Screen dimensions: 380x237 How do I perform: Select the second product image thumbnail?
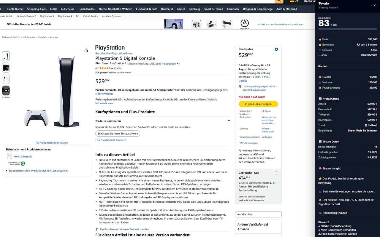point(6,68)
